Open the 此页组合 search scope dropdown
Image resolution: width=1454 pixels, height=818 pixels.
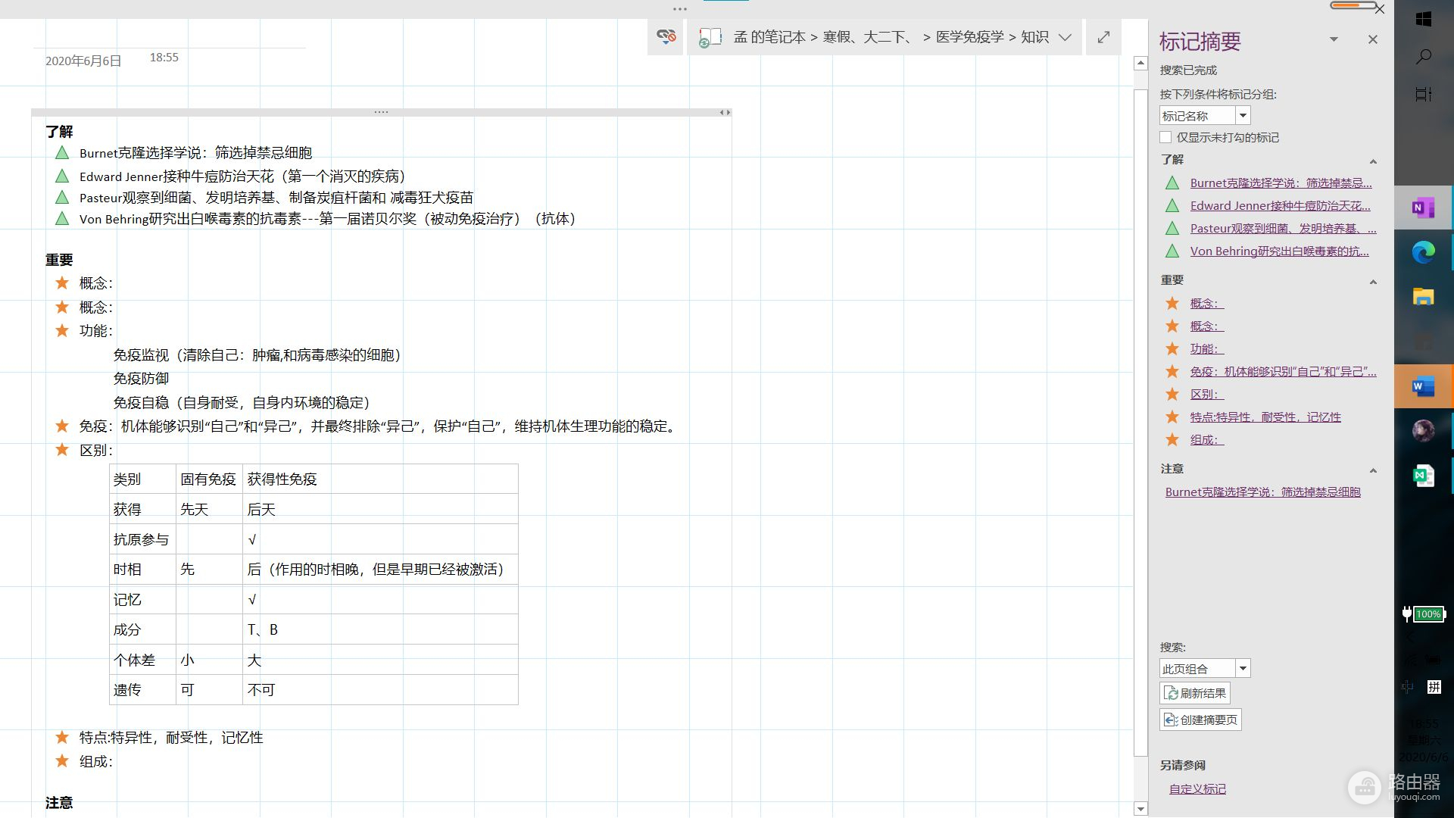1243,669
